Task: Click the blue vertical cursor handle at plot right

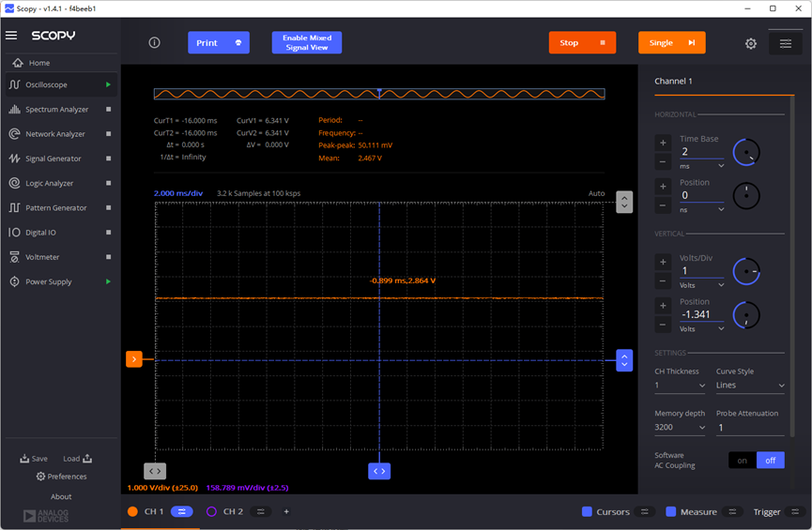Action: point(624,360)
